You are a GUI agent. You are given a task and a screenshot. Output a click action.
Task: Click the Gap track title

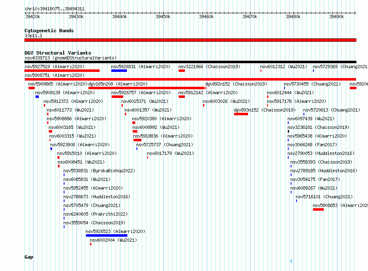click(29, 257)
